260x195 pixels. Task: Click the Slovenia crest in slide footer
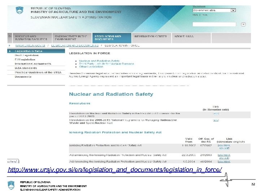click(x=11, y=185)
